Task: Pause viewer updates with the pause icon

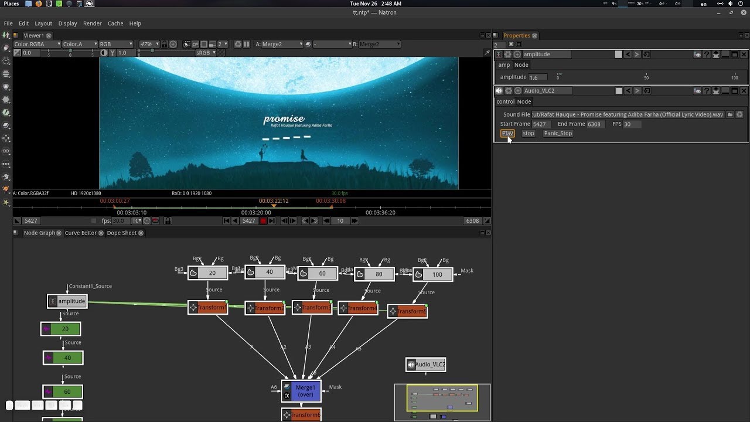Action: [246, 44]
